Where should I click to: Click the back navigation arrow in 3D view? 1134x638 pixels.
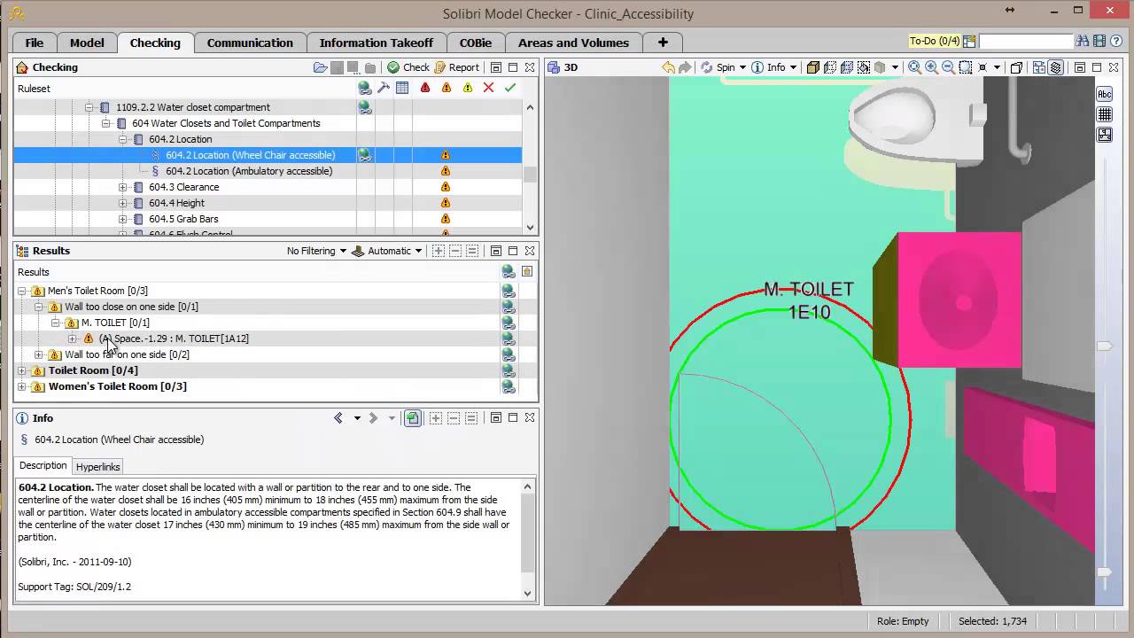pyautogui.click(x=669, y=67)
